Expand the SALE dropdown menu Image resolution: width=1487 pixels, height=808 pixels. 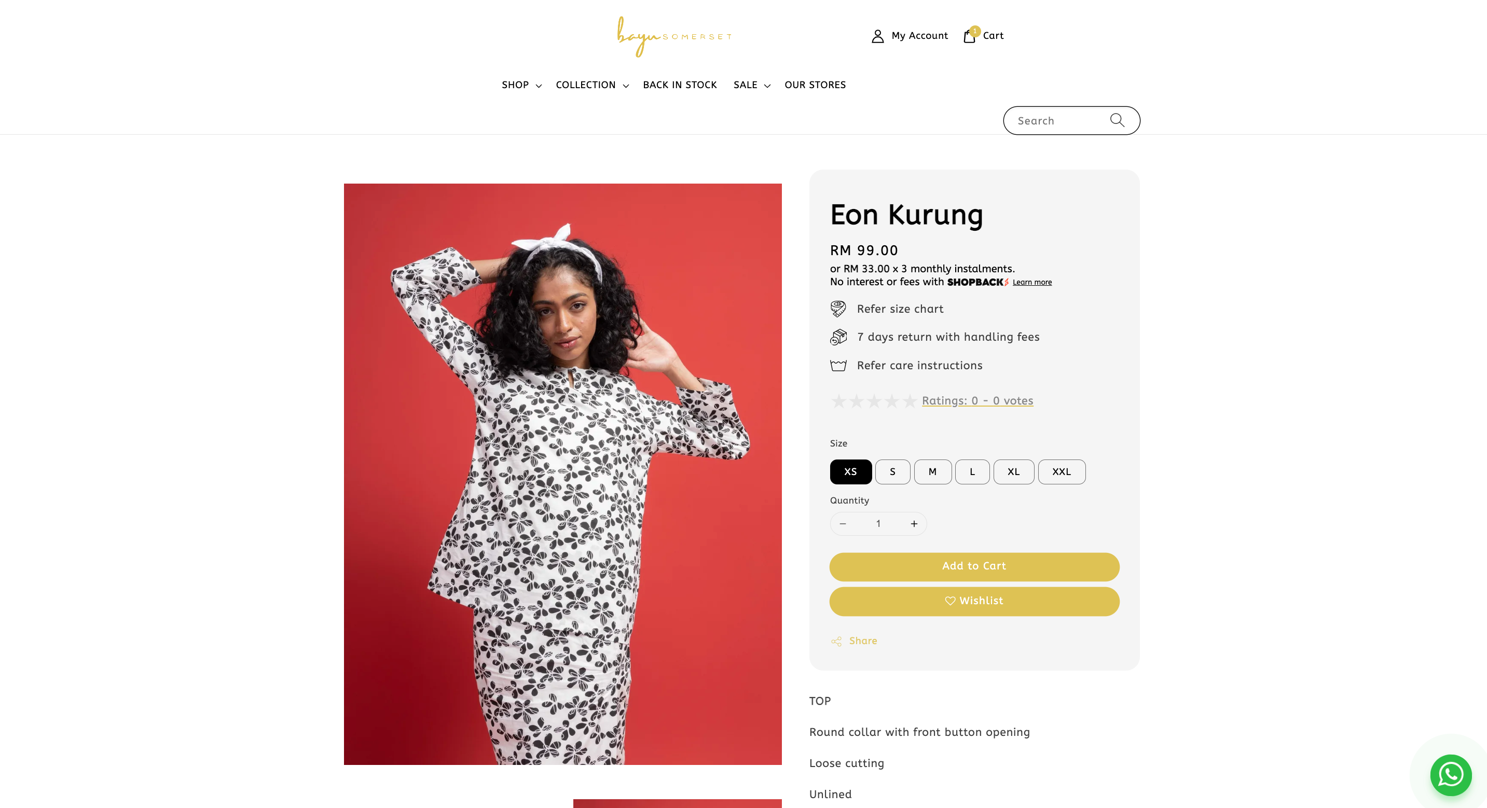tap(752, 85)
